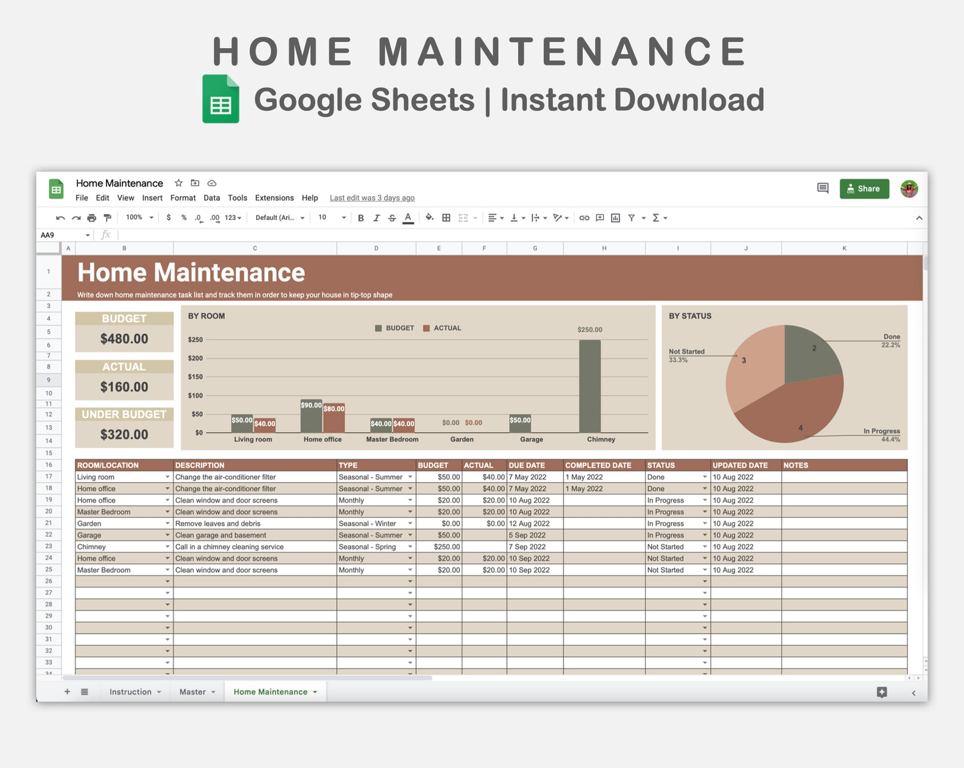Switch to the Master sheet tab
This screenshot has height=768, width=964.
tap(193, 691)
